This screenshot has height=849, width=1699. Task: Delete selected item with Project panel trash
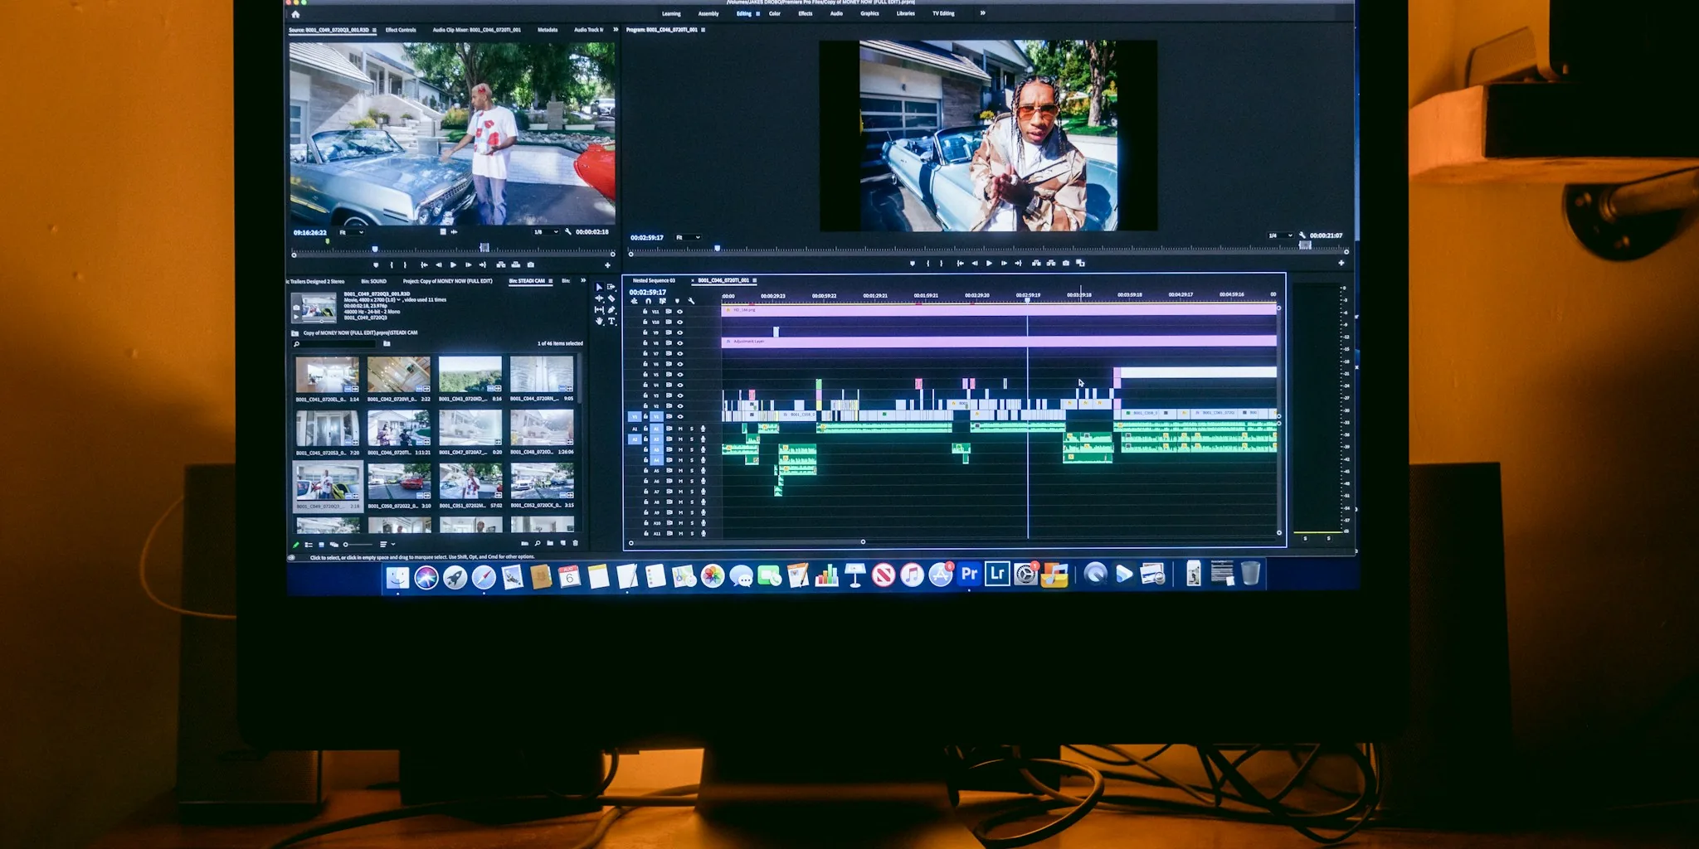(575, 543)
